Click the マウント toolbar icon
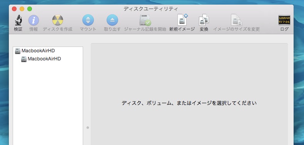This screenshot has width=304, height=145. pyautogui.click(x=88, y=20)
